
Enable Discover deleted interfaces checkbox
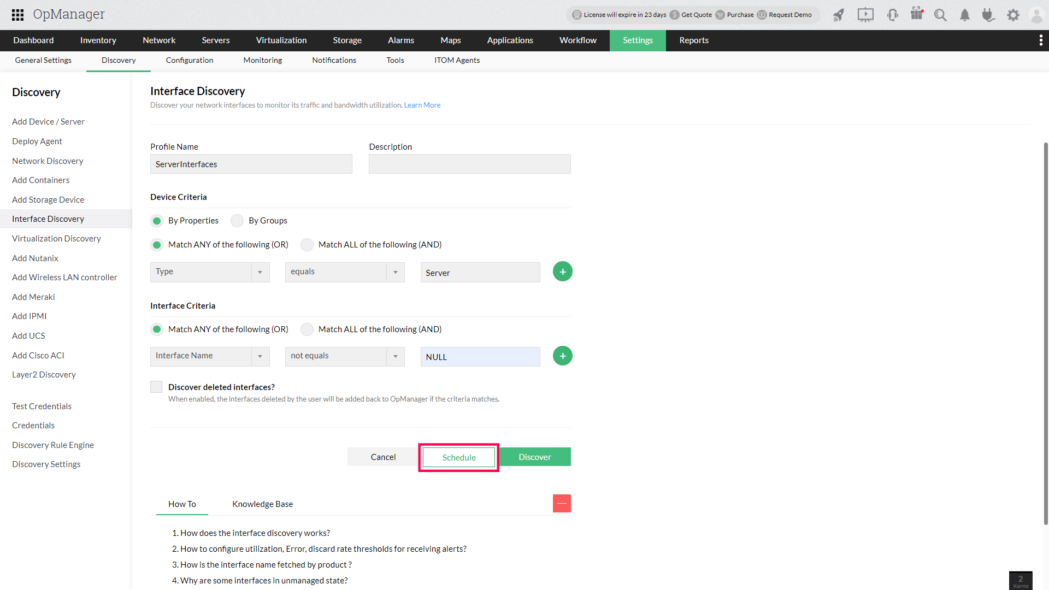(156, 387)
